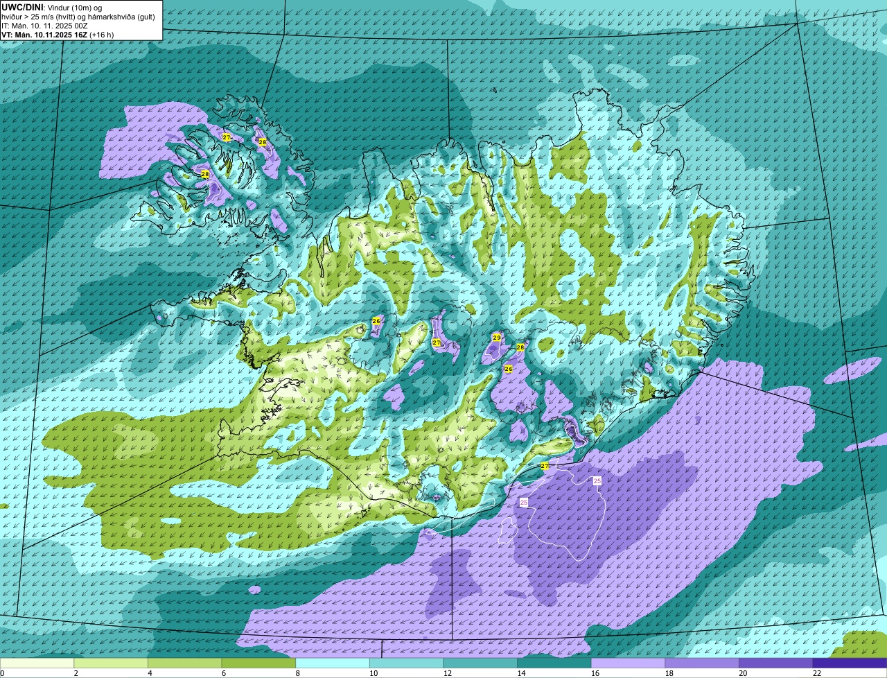
Task: Click the 6–8 m/s olive green legend swatch
Action: click(x=258, y=663)
